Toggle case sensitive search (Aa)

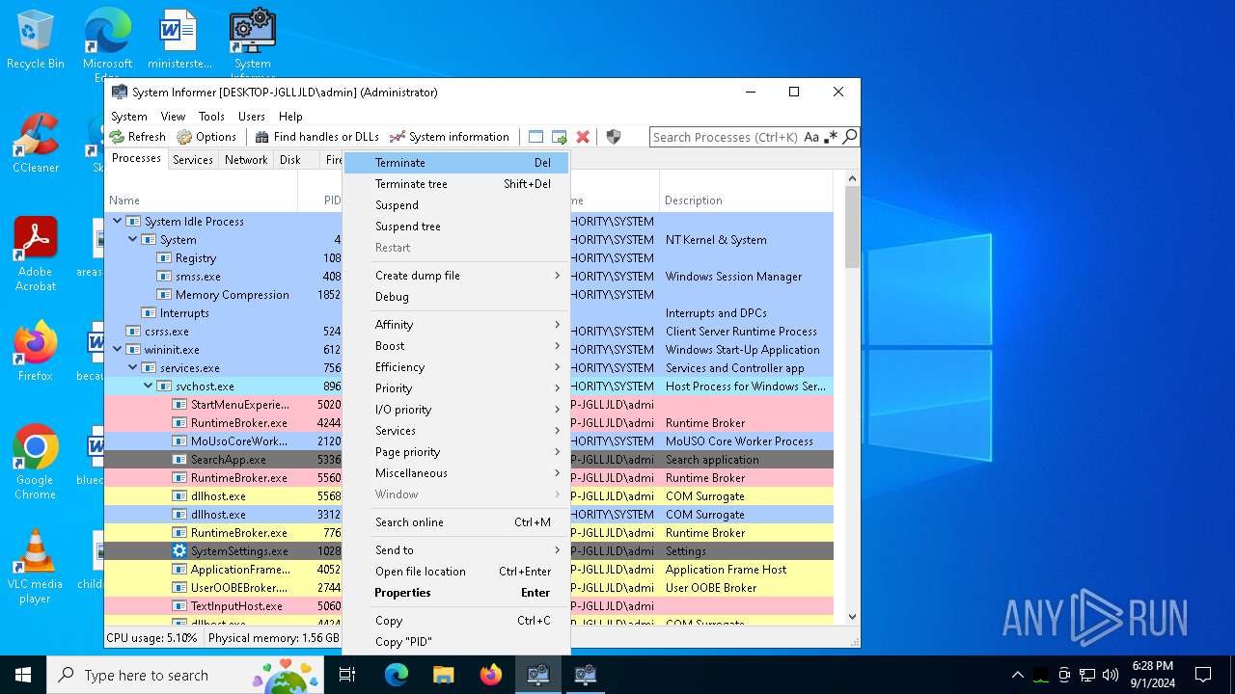pyautogui.click(x=811, y=137)
